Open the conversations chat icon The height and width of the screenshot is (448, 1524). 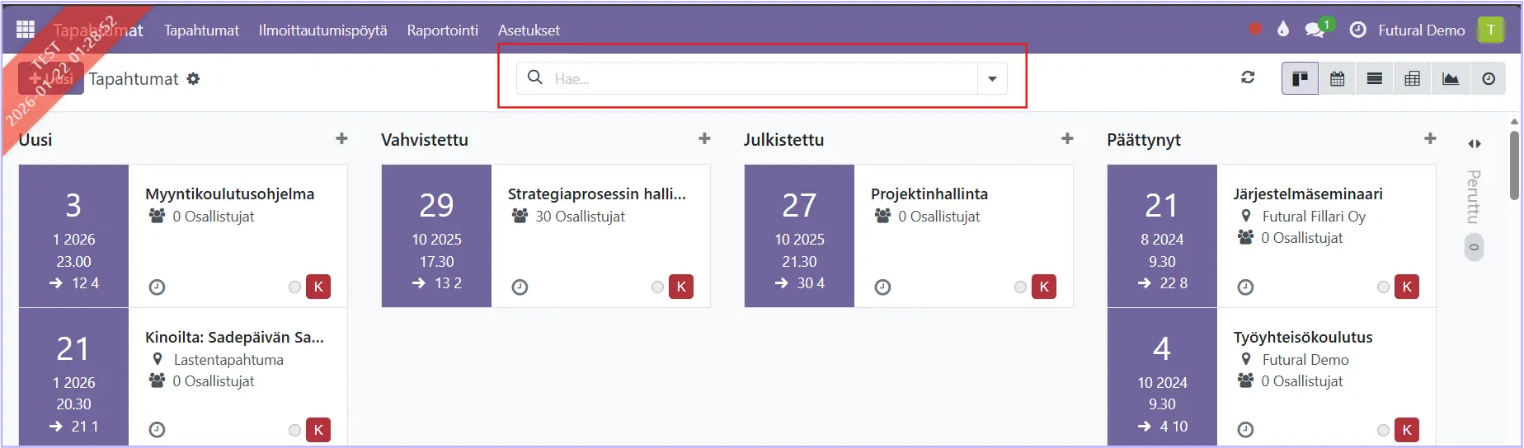click(x=1315, y=30)
